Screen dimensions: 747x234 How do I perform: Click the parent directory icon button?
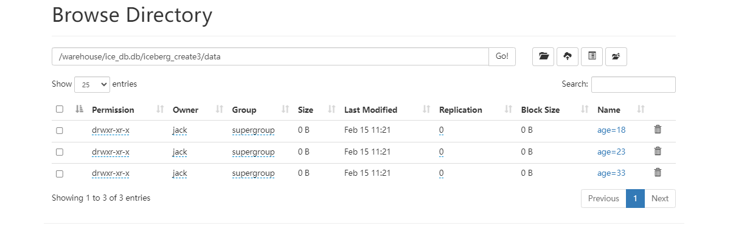point(616,56)
